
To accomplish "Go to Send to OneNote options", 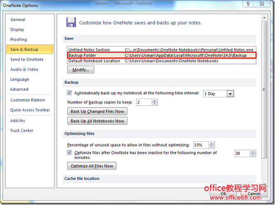I will [x=27, y=60].
